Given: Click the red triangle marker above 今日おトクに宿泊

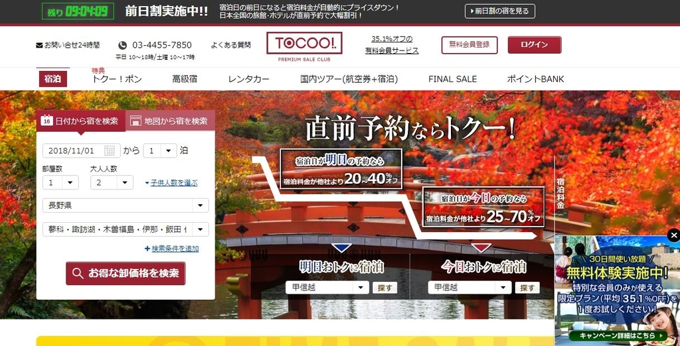Looking at the screenshot, I should point(482,248).
